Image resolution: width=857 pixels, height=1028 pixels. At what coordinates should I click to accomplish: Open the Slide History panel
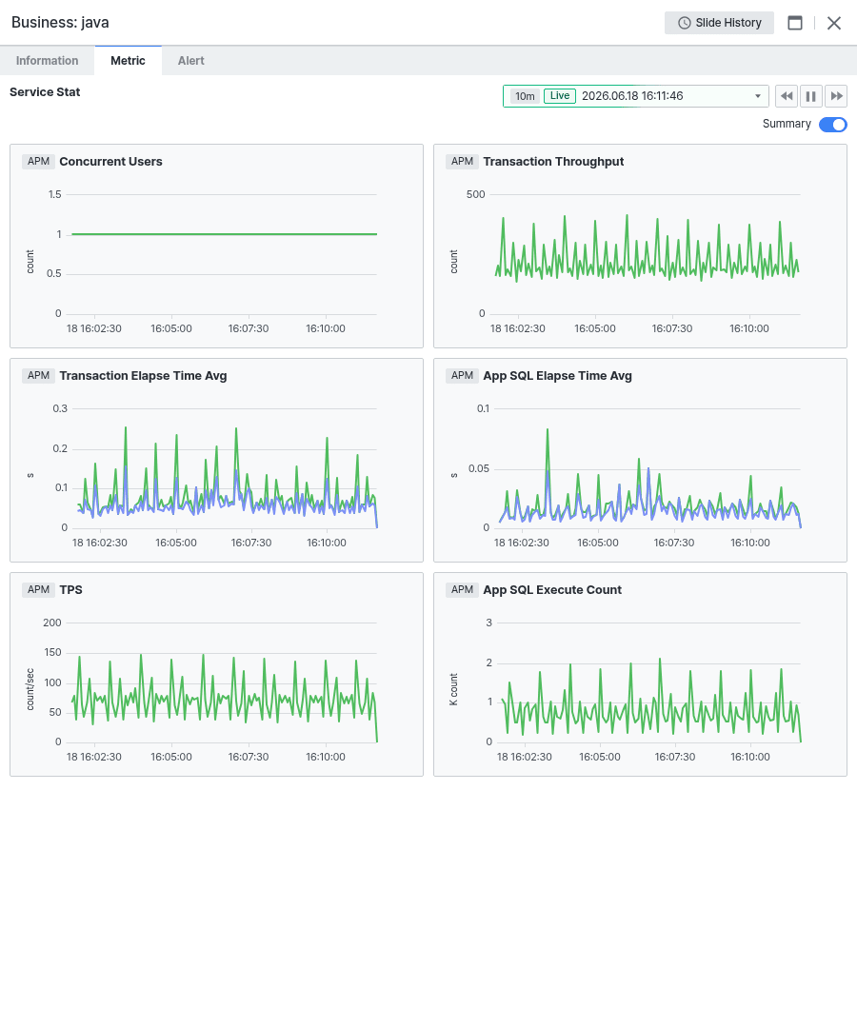pyautogui.click(x=719, y=23)
